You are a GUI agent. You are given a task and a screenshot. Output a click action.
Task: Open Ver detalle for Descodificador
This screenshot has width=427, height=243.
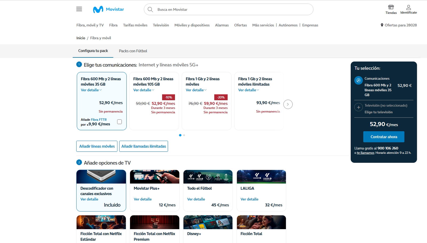89,199
